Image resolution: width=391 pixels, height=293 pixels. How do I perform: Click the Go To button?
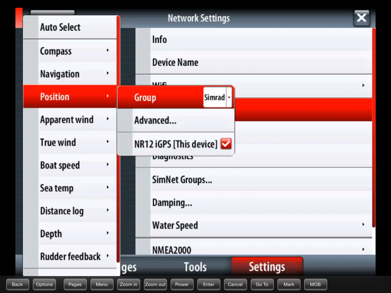tap(262, 285)
